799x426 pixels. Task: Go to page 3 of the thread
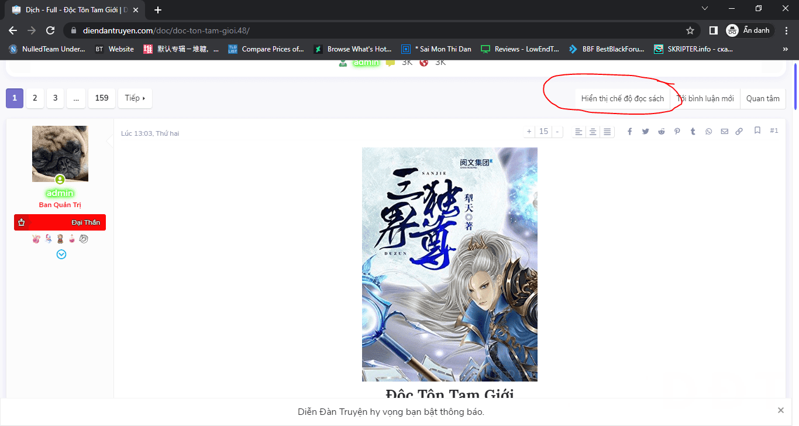coord(56,98)
